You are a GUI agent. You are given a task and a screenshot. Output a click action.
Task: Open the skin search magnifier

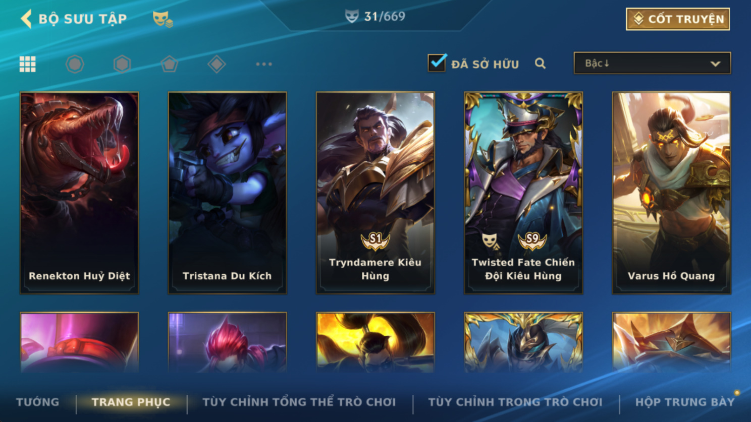coord(540,64)
